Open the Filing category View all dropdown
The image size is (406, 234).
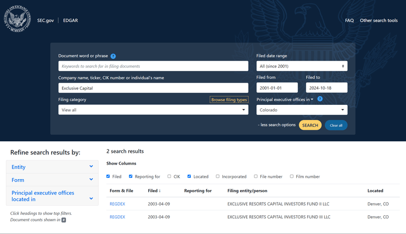point(153,110)
